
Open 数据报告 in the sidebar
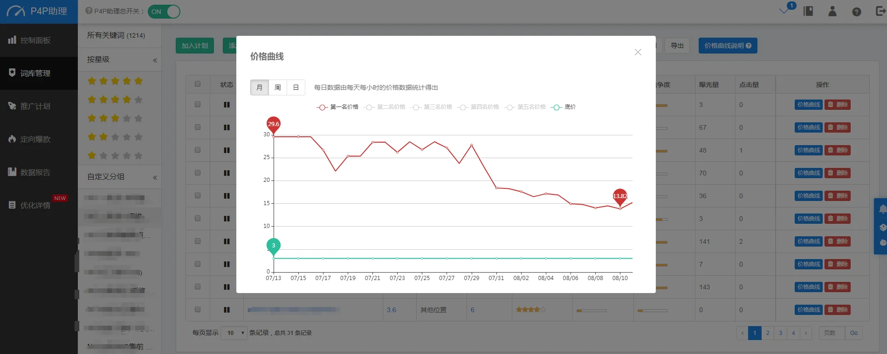tap(35, 172)
